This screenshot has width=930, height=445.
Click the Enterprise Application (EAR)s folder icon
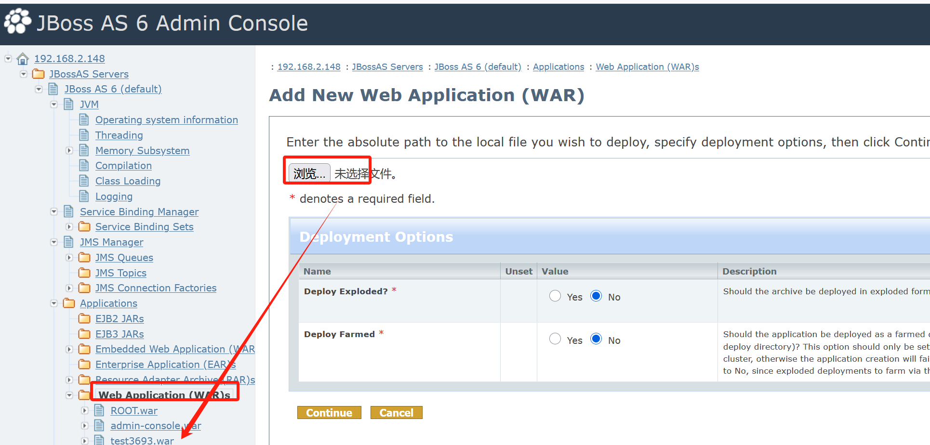84,364
